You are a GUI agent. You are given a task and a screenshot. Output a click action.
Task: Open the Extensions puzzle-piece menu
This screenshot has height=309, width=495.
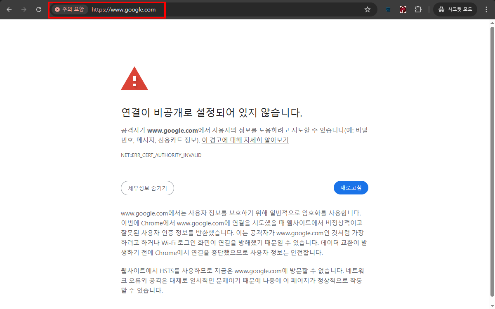coord(418,9)
